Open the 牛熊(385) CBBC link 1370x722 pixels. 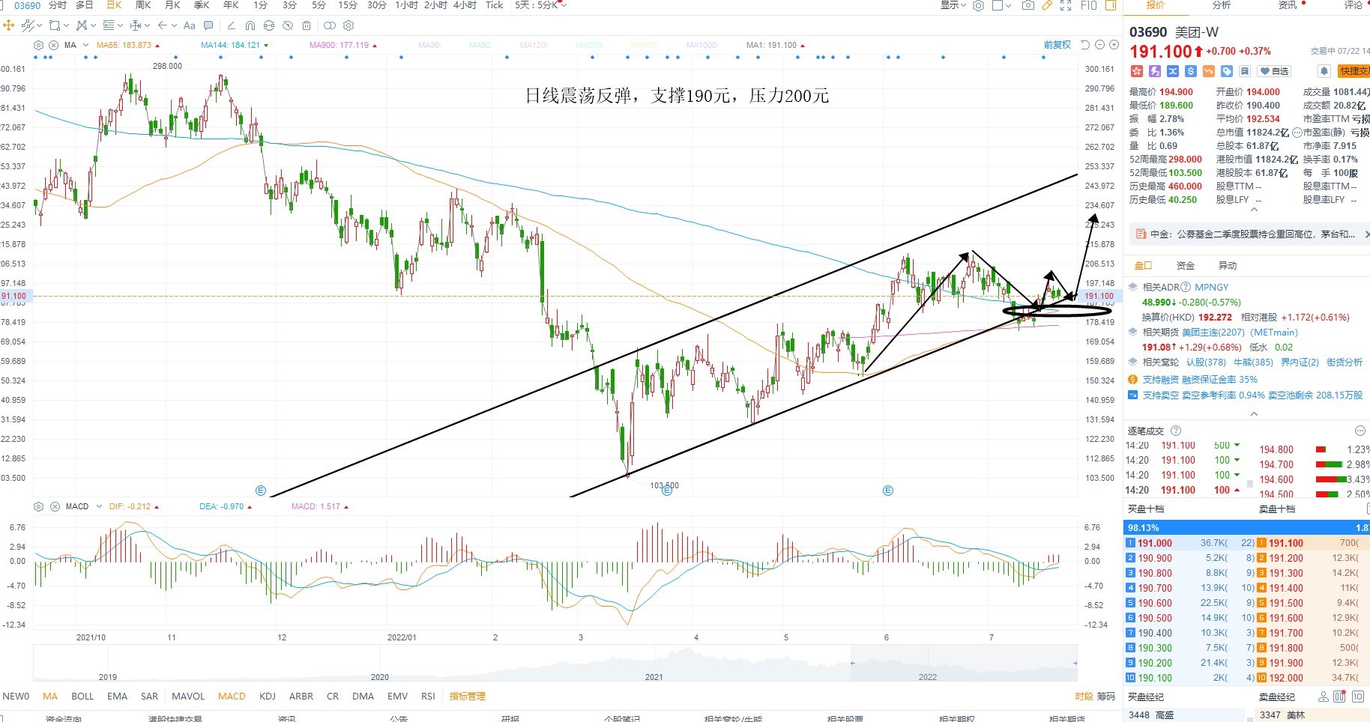coord(1253,362)
